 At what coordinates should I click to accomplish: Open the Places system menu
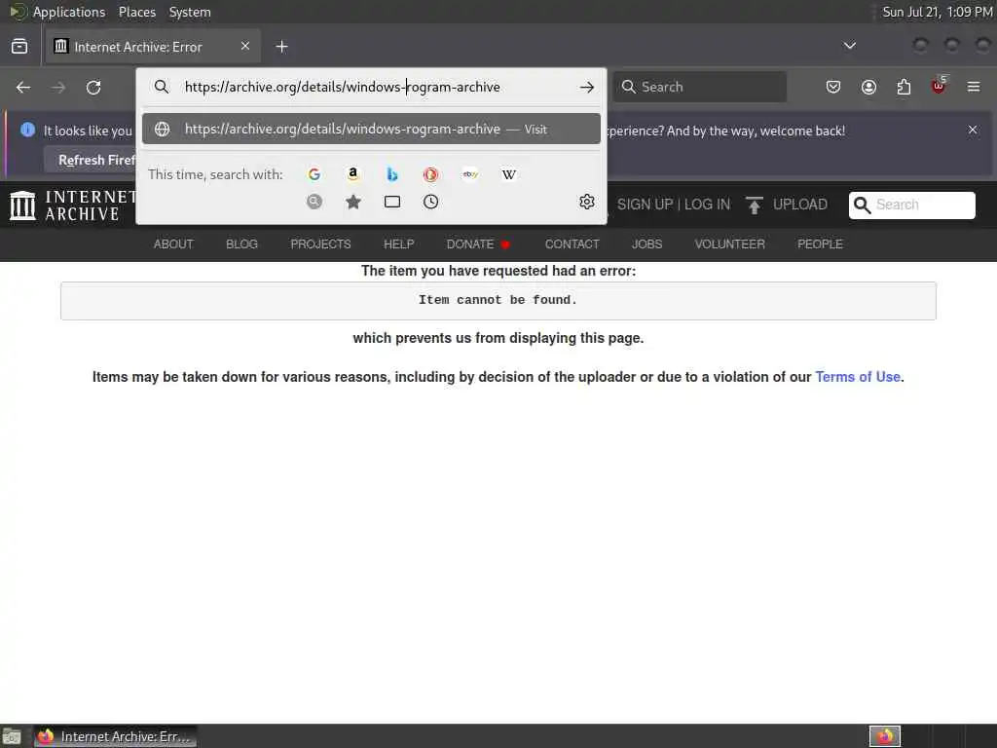point(136,12)
